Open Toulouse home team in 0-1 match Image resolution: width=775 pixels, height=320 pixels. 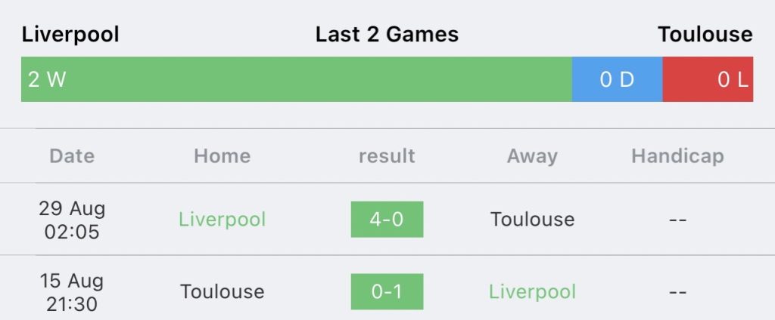coord(222,292)
